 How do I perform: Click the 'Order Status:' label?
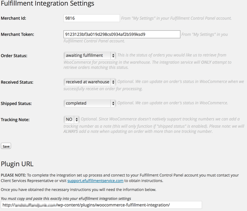pos(14,56)
